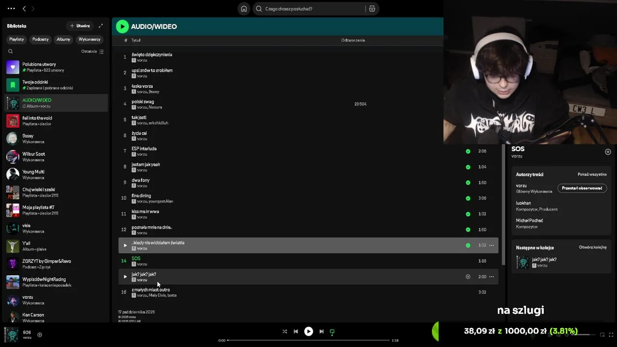Image resolution: width=617 pixels, height=347 pixels.
Task: Toggle saved checkmark for fine dining
Action: tap(468, 198)
